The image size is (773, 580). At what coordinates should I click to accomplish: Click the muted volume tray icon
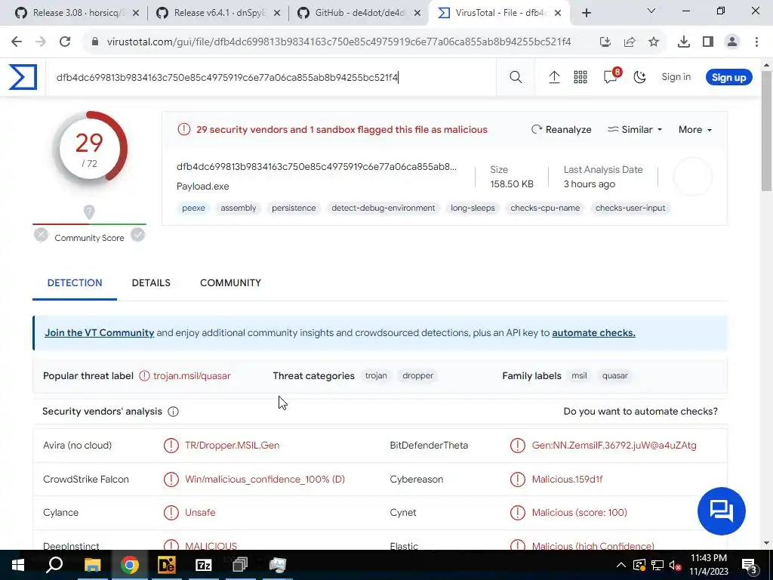pyautogui.click(x=676, y=565)
